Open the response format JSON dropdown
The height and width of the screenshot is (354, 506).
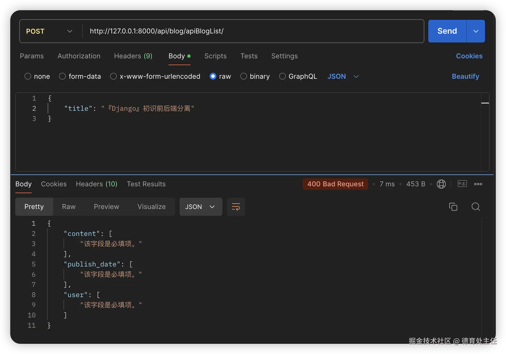[x=201, y=207]
